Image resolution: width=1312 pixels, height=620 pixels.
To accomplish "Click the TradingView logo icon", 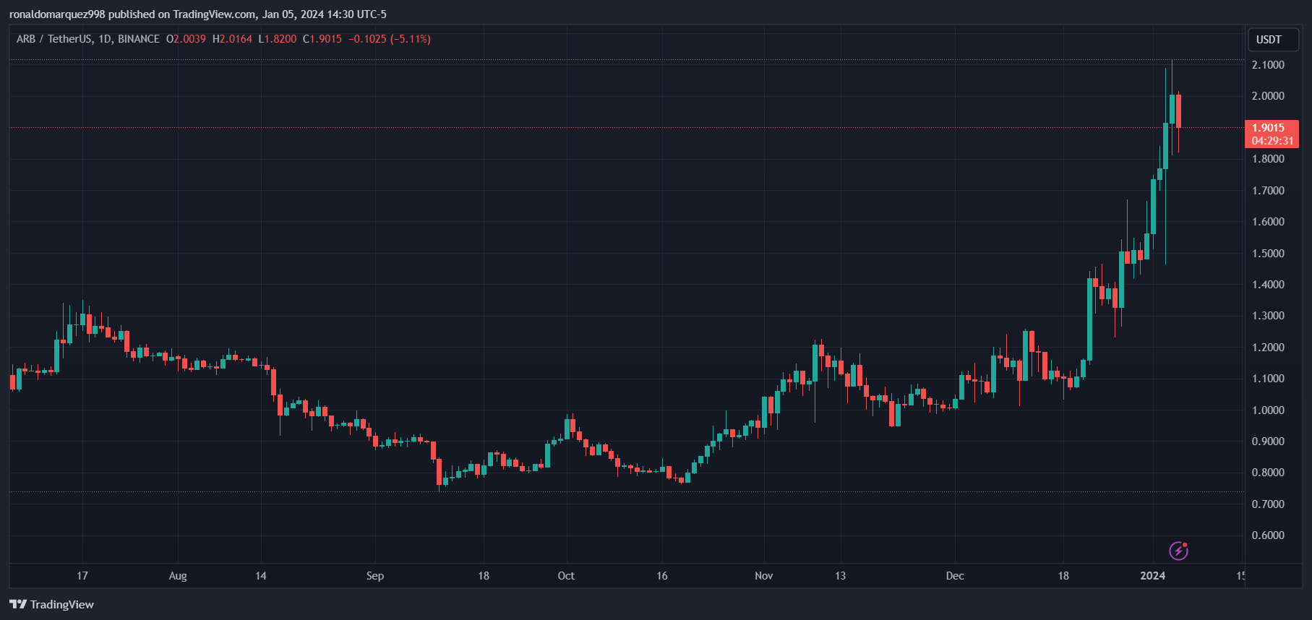I will (18, 604).
